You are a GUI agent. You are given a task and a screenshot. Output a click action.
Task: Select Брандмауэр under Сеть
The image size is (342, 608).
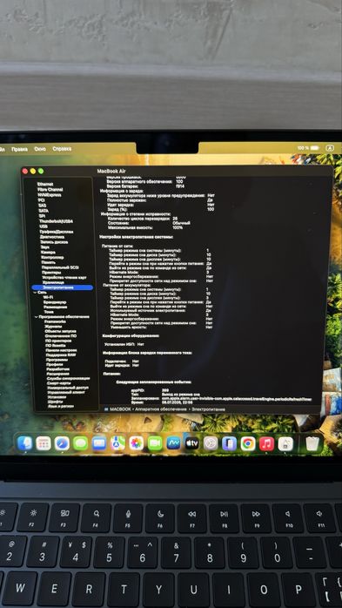pos(55,302)
